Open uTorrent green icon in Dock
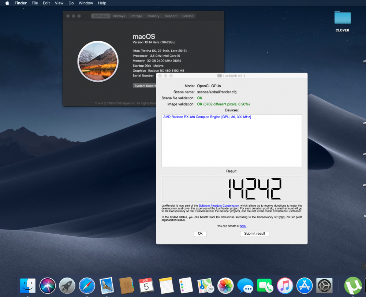Viewport: 366px width, 297px height. point(353,286)
